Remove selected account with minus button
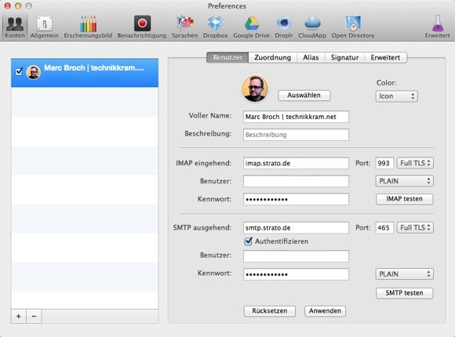Viewport: 455px width, 337px height. pos(34,316)
